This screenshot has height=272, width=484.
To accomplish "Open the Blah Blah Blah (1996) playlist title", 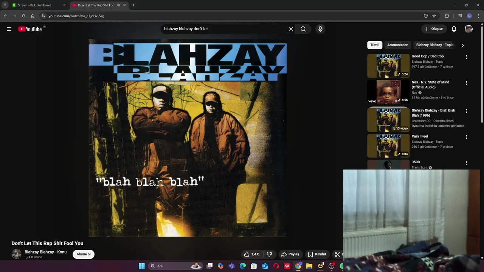I will (x=433, y=113).
